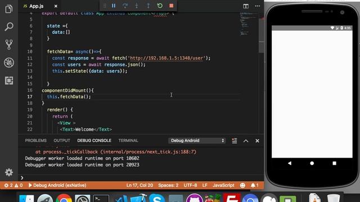Screen dimensions: 360x202
Task: Tap the Android emulator Recents button
Action: [x=334, y=163]
